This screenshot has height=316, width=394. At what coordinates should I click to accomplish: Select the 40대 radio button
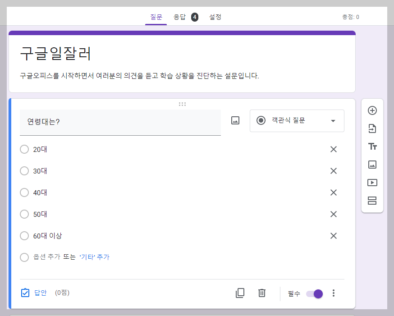pyautogui.click(x=24, y=192)
